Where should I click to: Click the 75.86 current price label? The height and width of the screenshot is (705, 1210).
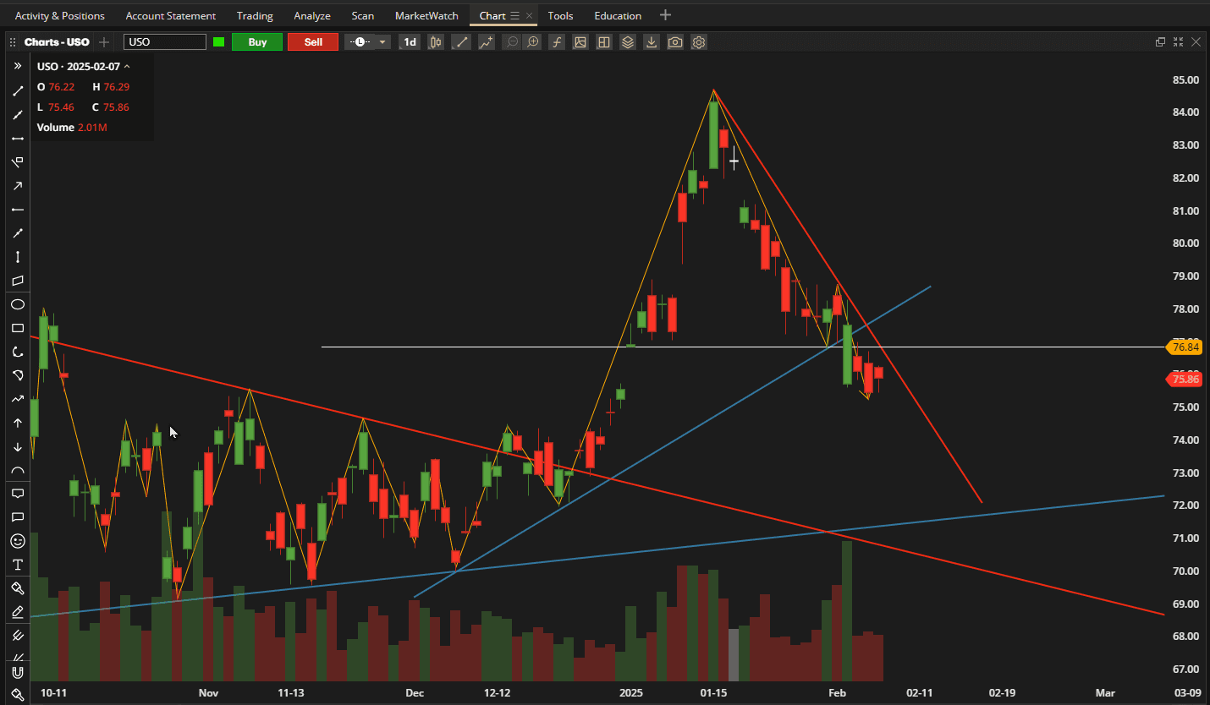tap(1185, 380)
